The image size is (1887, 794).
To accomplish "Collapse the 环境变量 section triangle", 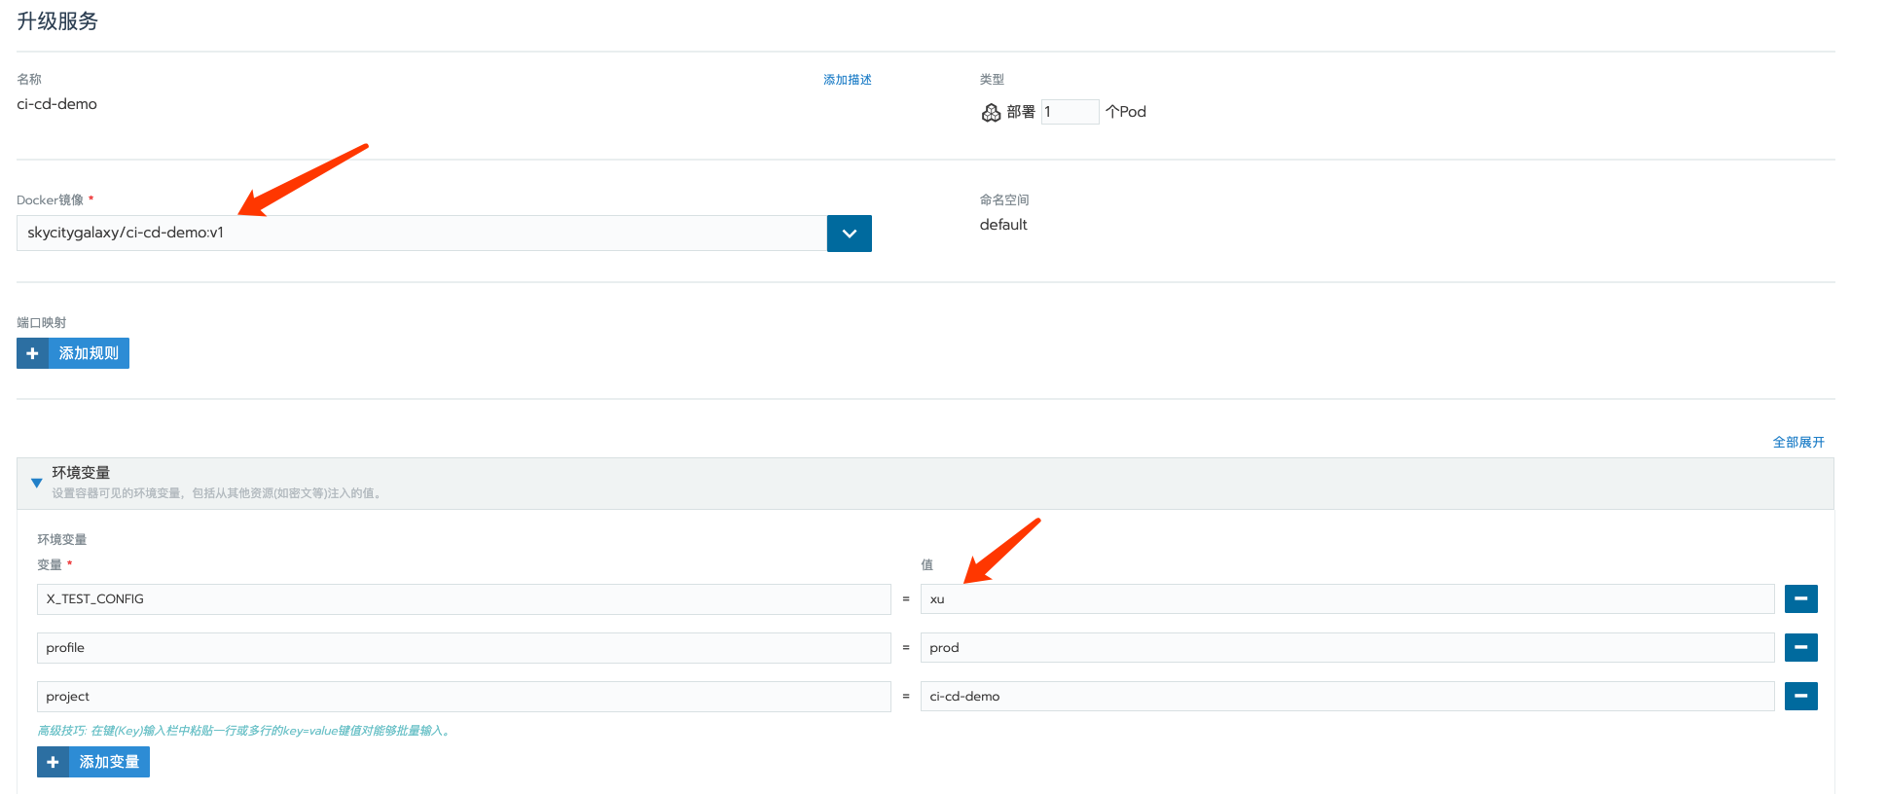I will pos(37,483).
